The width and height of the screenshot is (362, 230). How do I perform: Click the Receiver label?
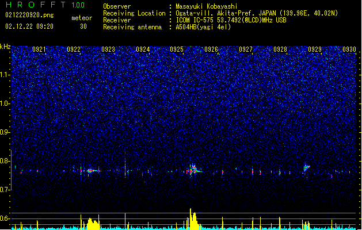(117, 20)
